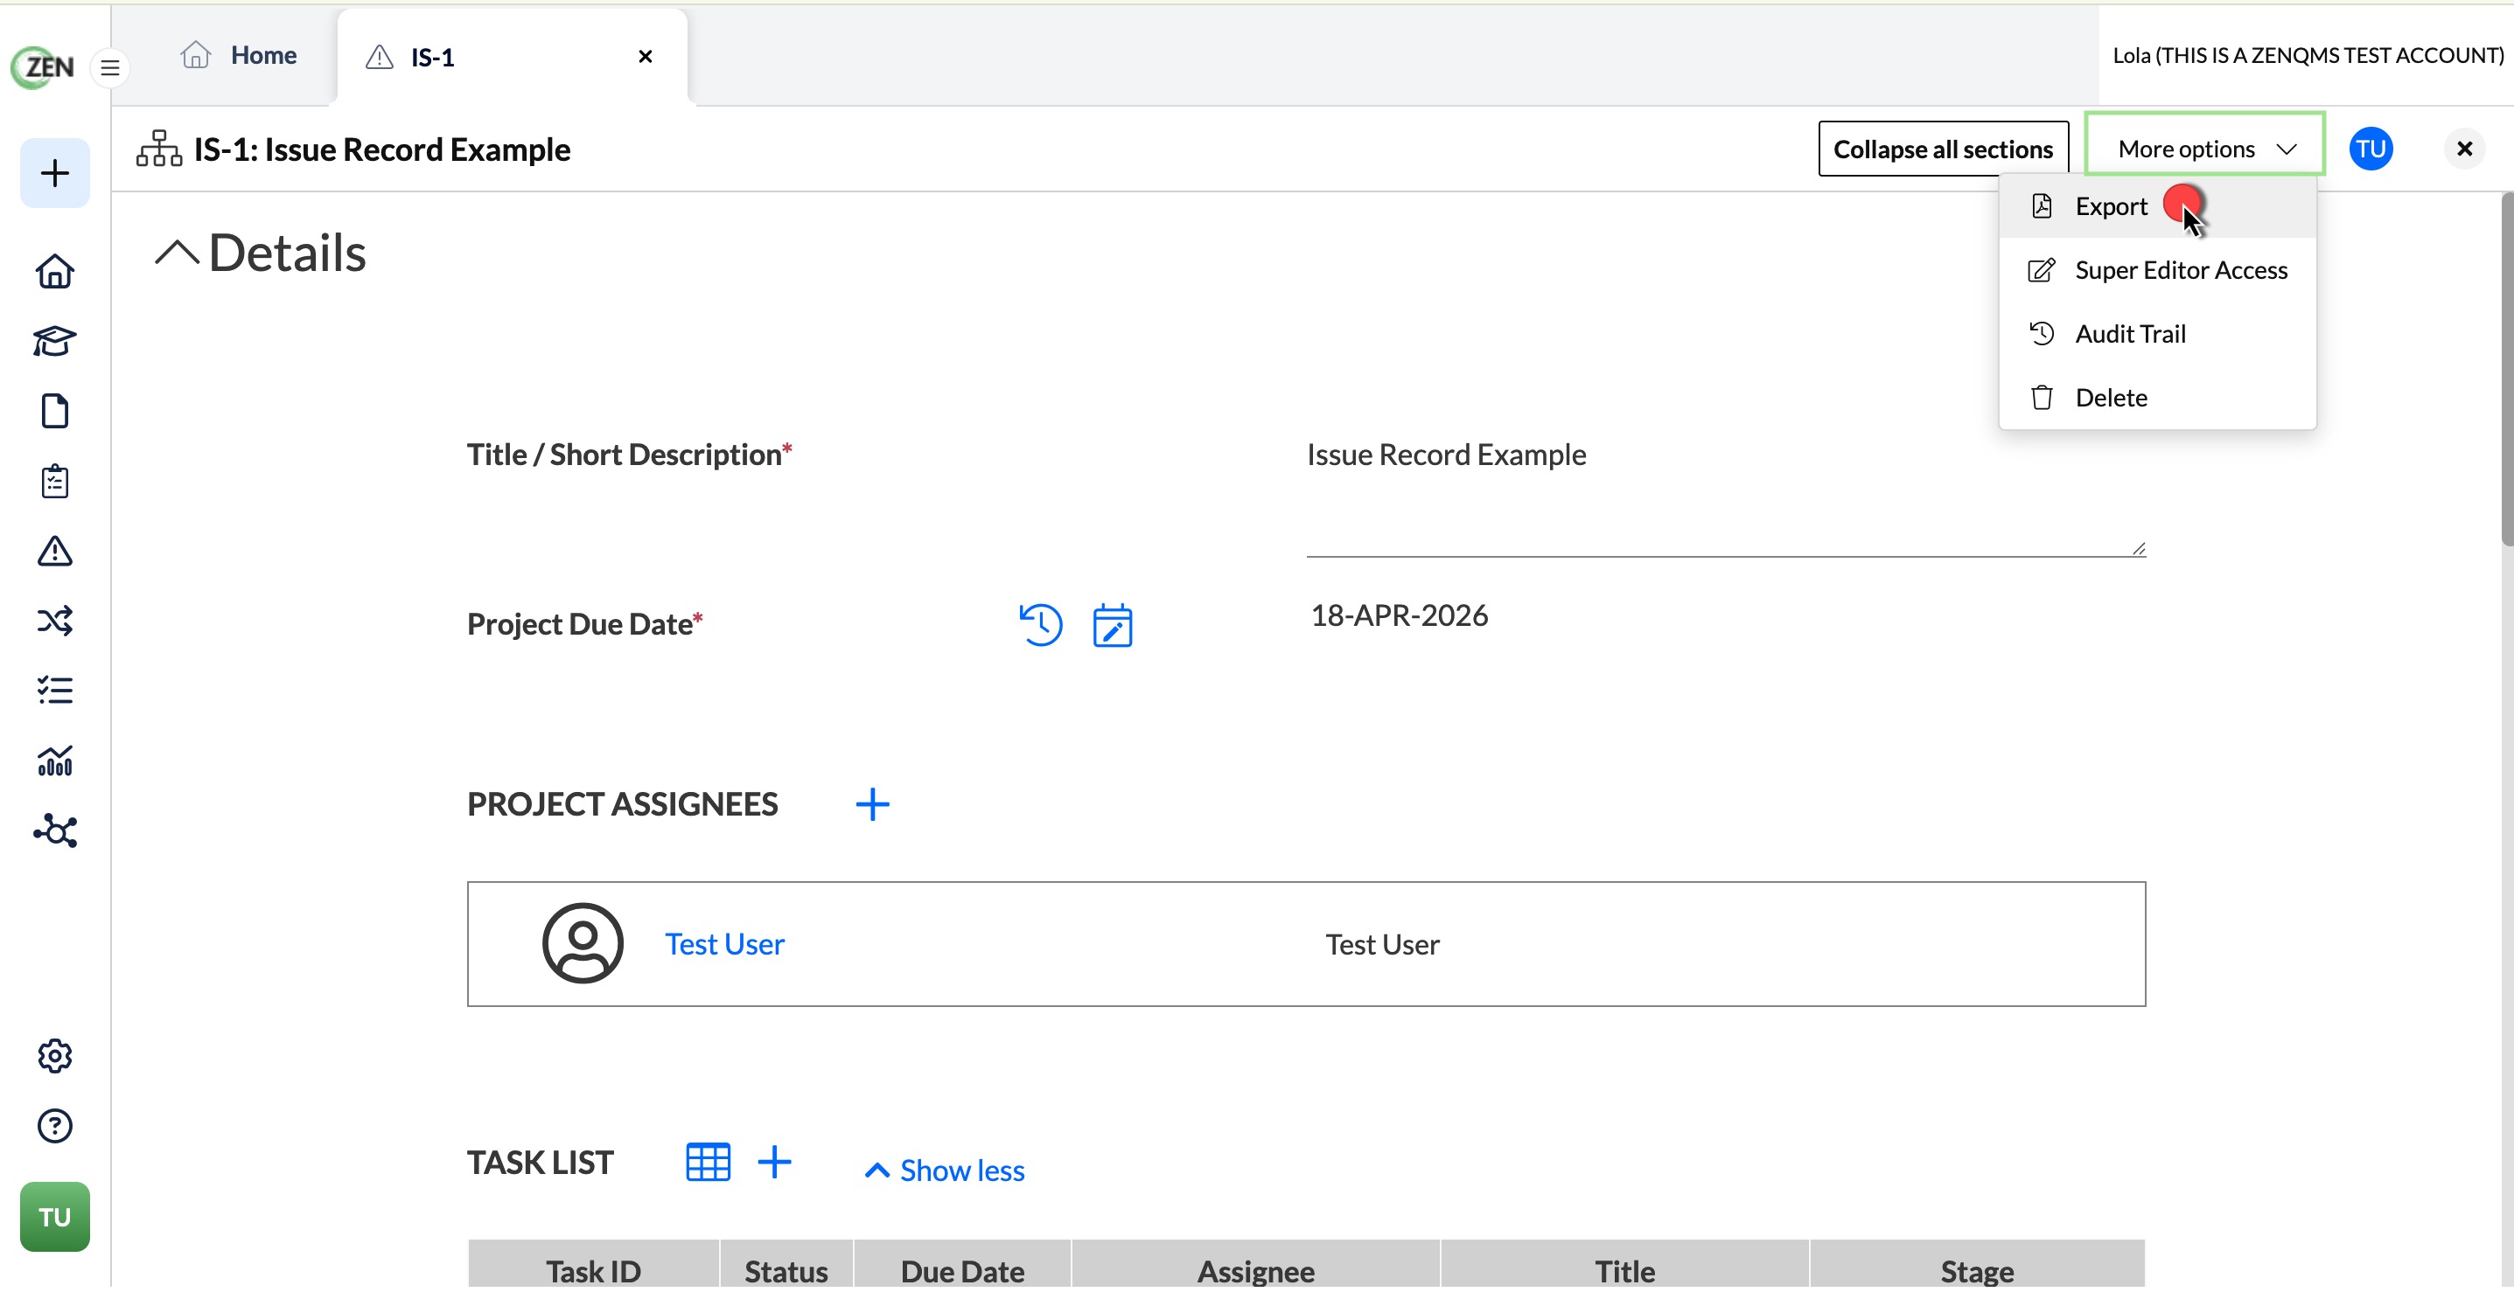Open the settings gear icon

[x=54, y=1056]
